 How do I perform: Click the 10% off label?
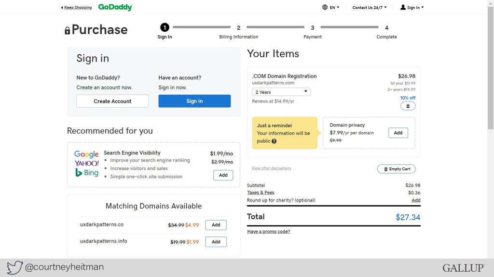408,98
